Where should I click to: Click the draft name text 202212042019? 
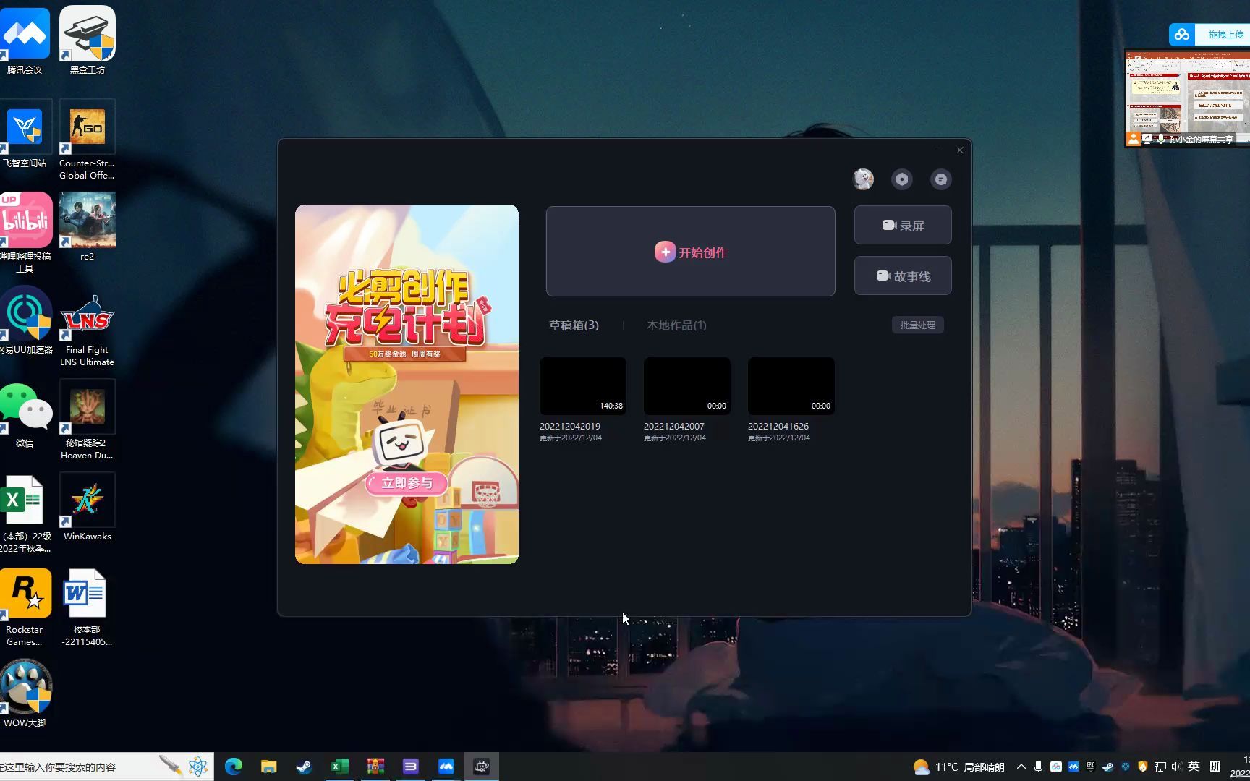[x=570, y=427]
